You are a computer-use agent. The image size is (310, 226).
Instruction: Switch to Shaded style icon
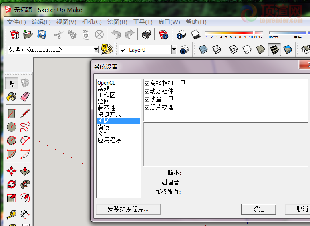pyautogui.click(x=260, y=50)
